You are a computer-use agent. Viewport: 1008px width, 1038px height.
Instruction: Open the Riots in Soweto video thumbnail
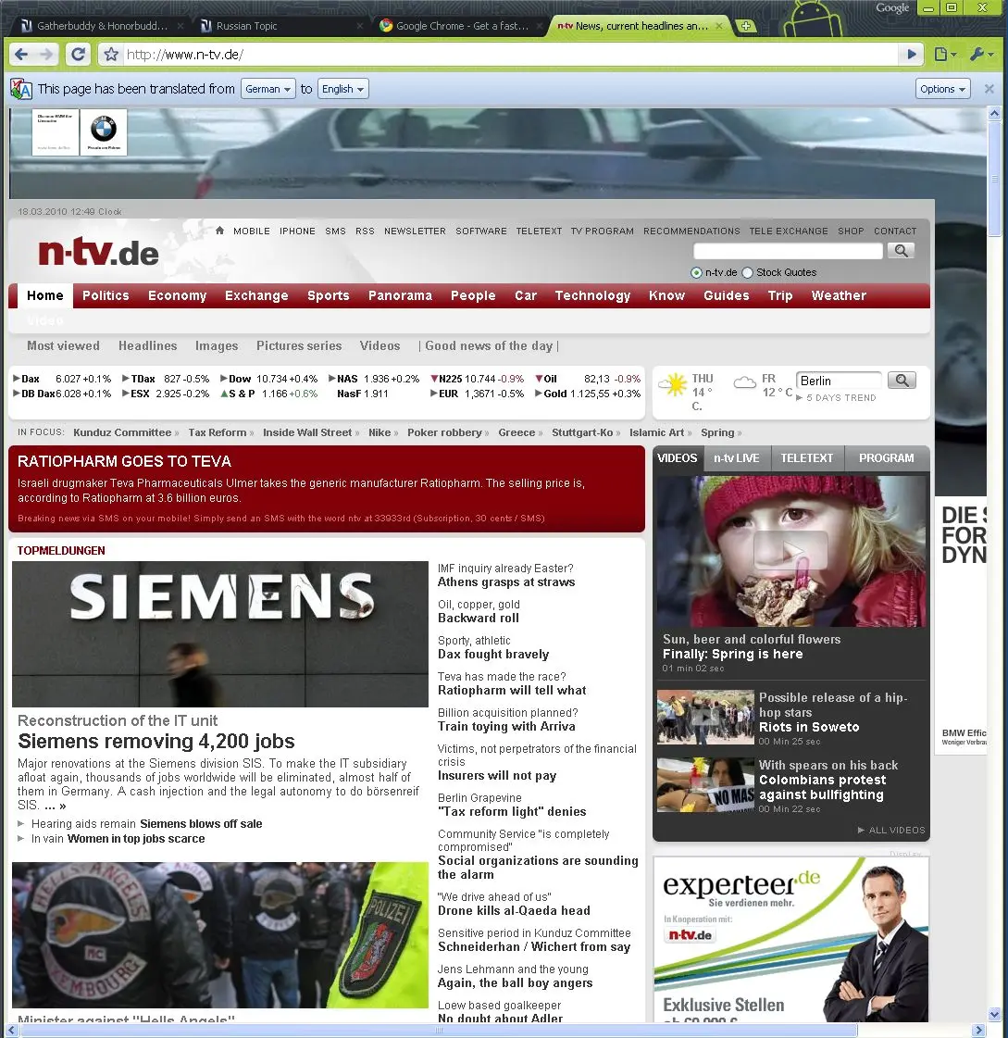click(x=705, y=717)
